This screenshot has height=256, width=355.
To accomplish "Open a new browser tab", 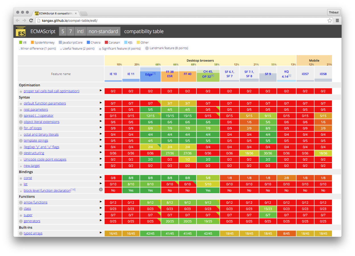I will pos(84,13).
